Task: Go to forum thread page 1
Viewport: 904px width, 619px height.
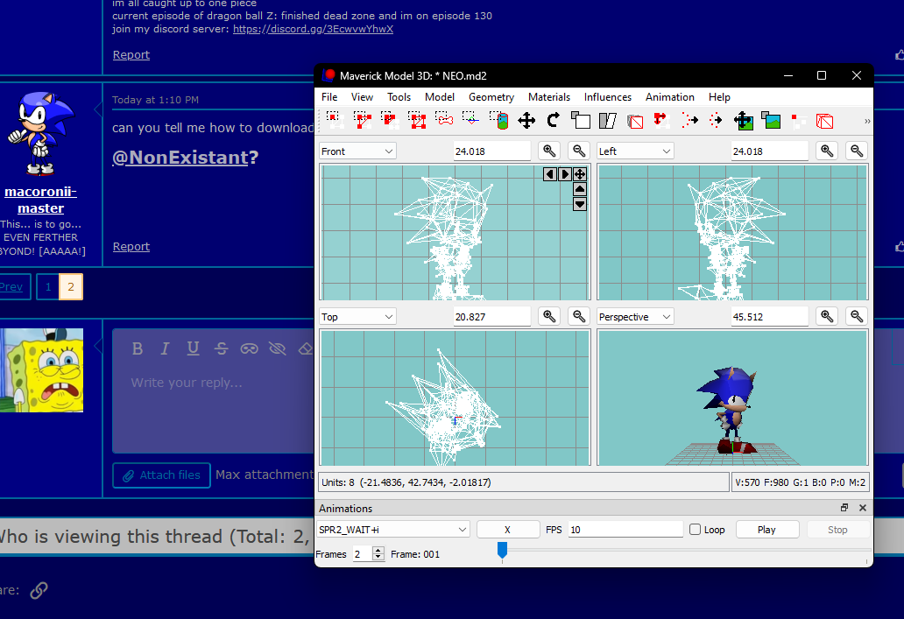Action: pos(48,287)
